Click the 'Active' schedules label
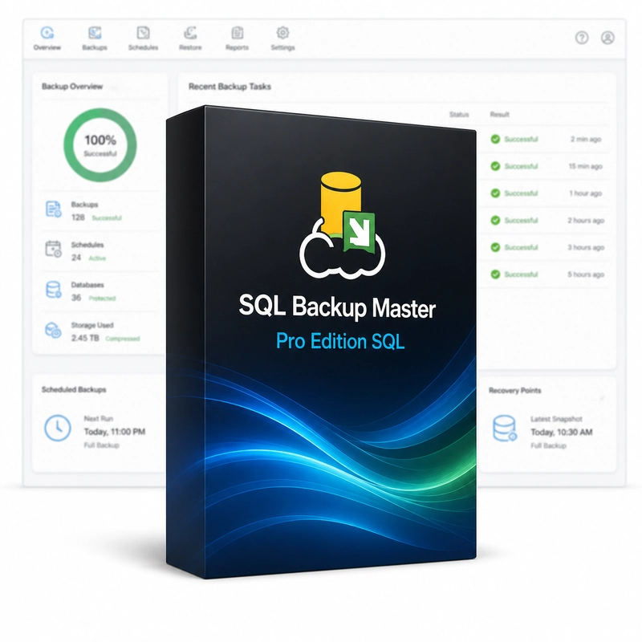The width and height of the screenshot is (642, 642). point(97,258)
